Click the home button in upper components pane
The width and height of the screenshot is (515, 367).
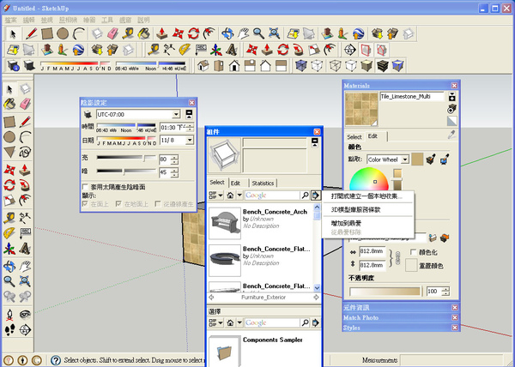coord(230,196)
